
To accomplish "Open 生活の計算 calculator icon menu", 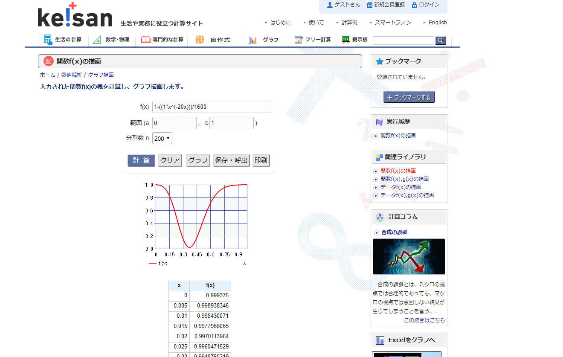I will pos(63,40).
